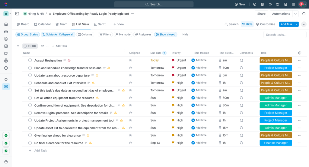
Task: Click the Favorites star icon in sidebar
Action: click(6, 79)
